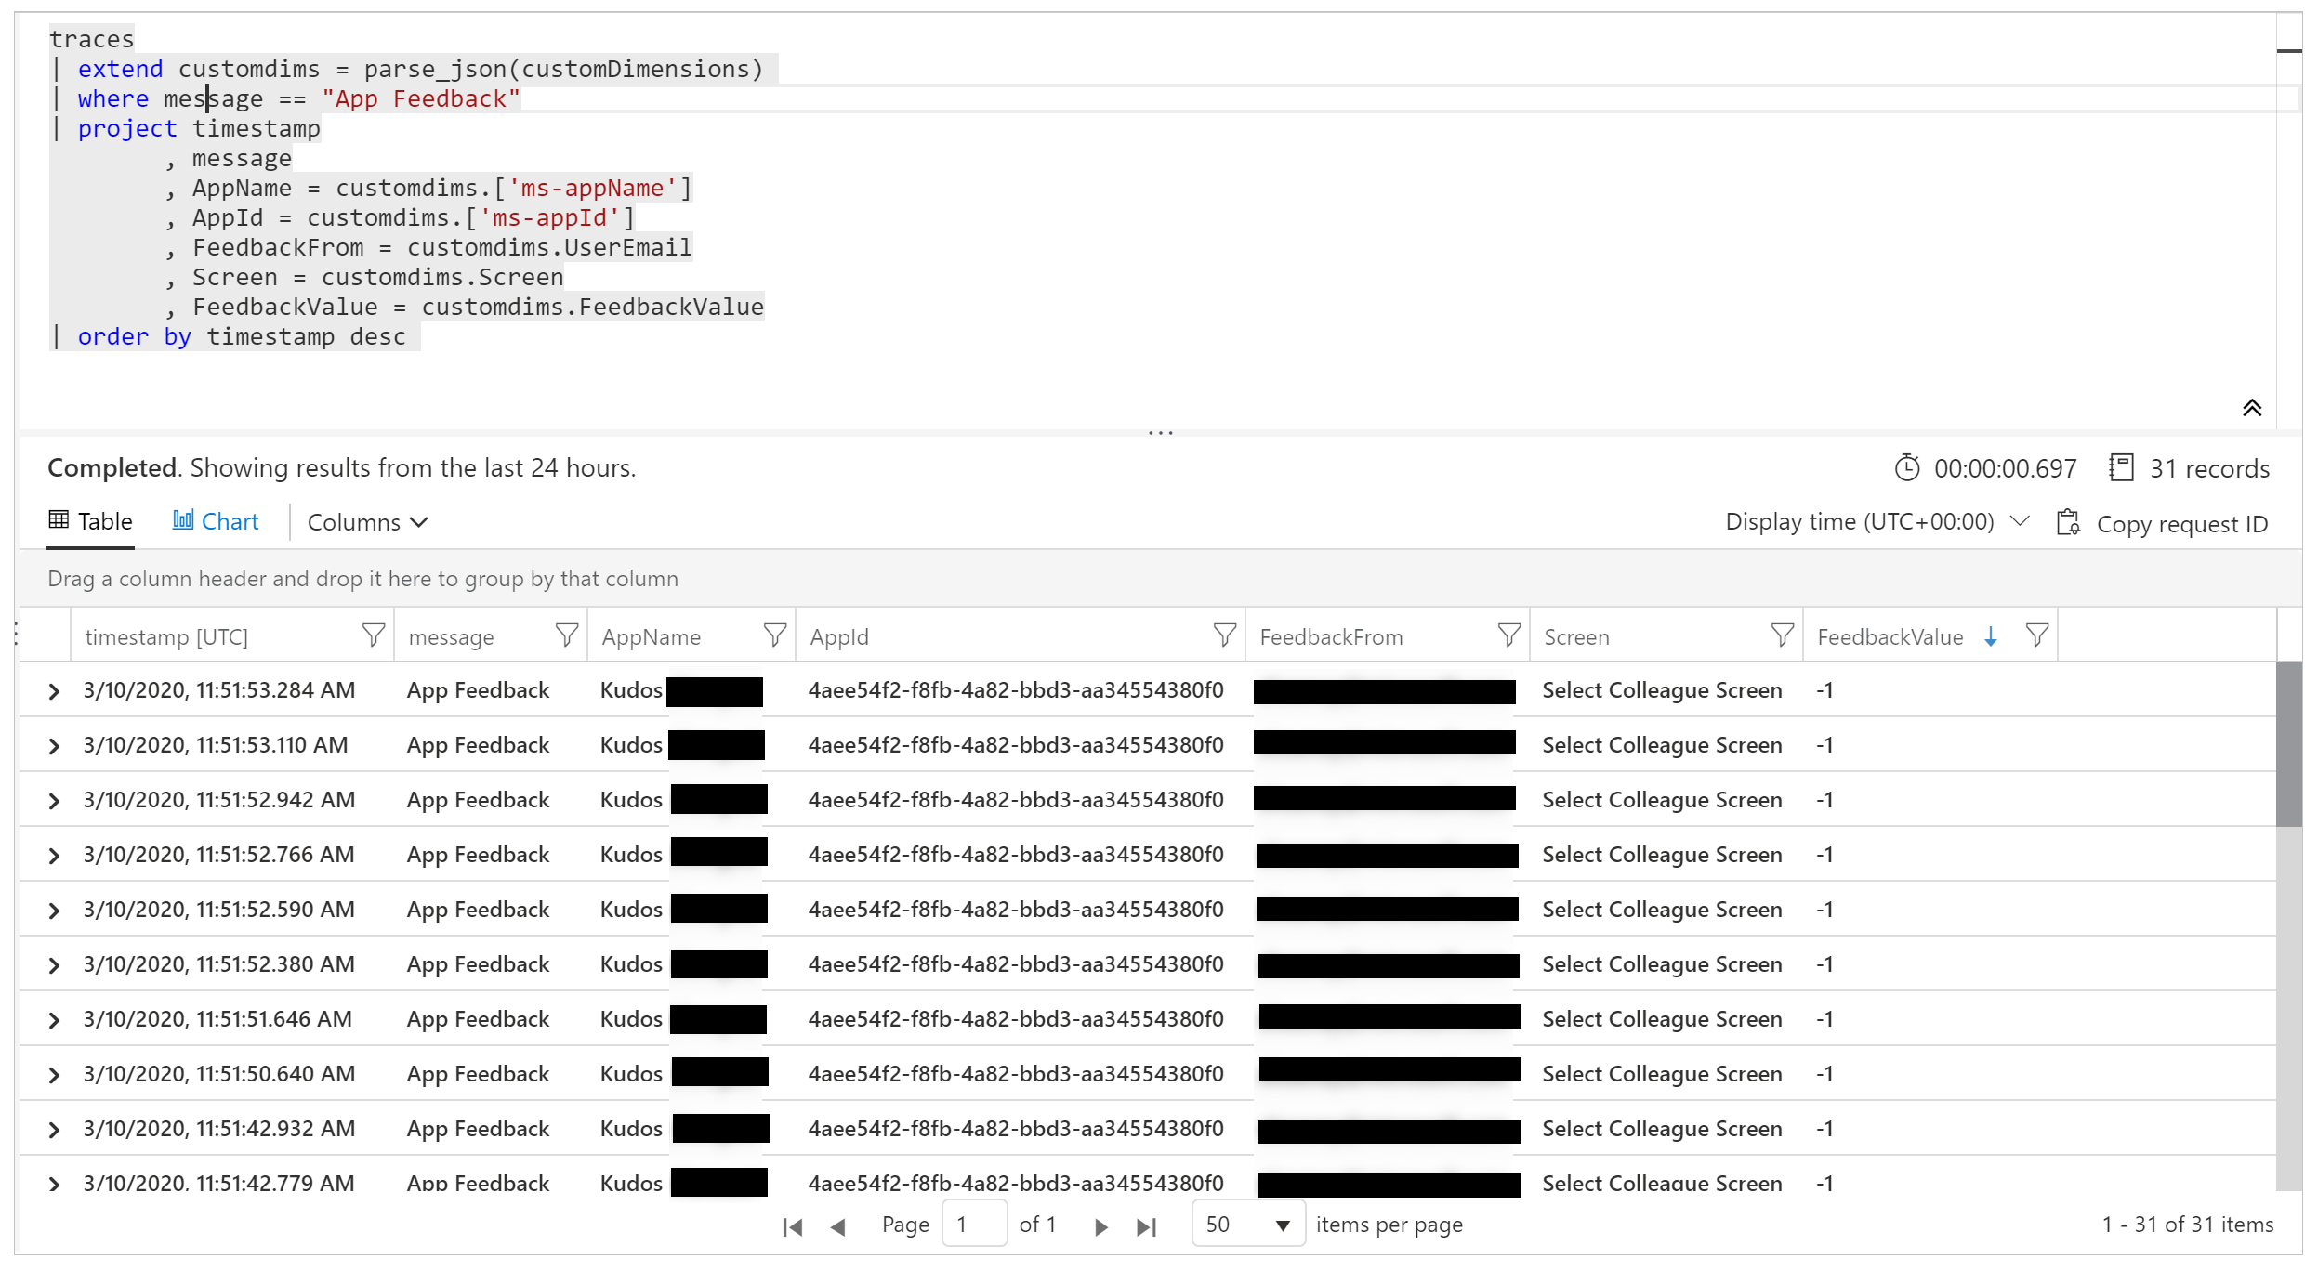This screenshot has width=2318, height=1271.
Task: Switch to the Table tab
Action: pyautogui.click(x=91, y=521)
